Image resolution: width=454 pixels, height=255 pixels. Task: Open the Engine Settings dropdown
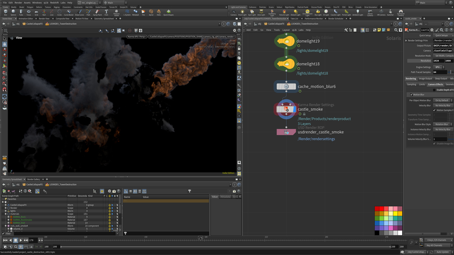click(439, 67)
